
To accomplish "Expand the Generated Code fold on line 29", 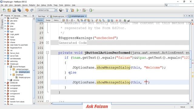I will pyautogui.click(x=47, y=43).
